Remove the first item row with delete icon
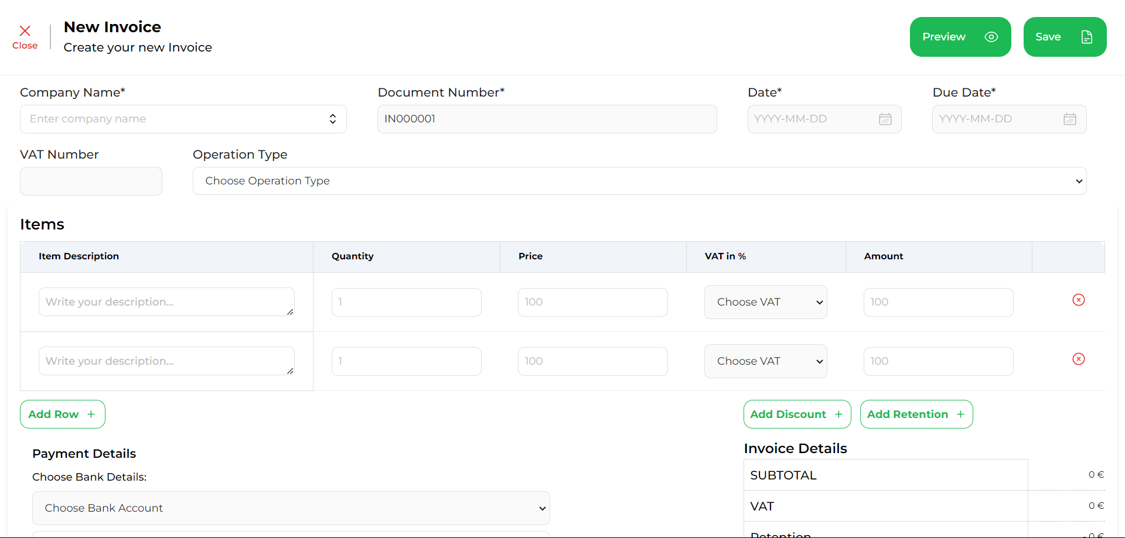This screenshot has height=538, width=1125. click(1079, 300)
